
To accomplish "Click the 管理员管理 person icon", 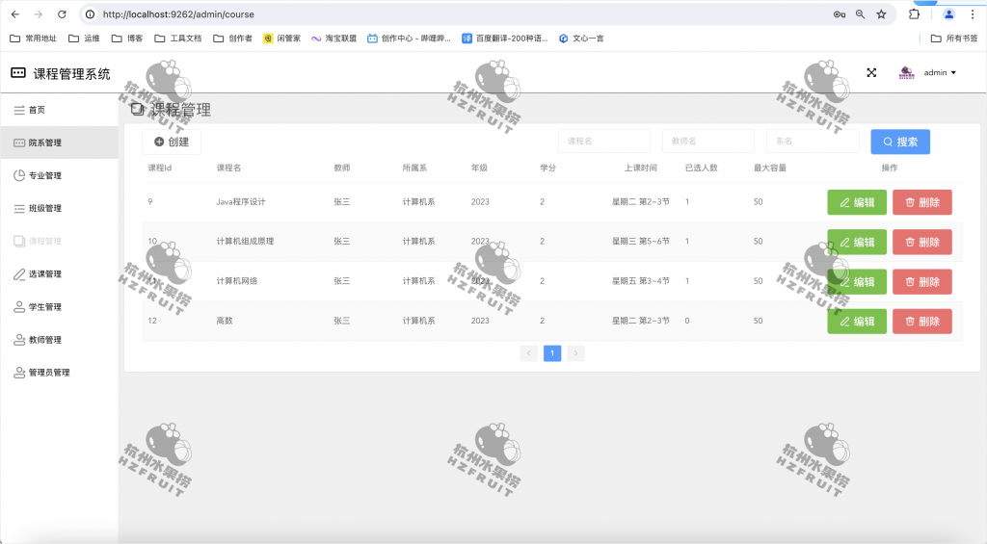I will coord(19,373).
